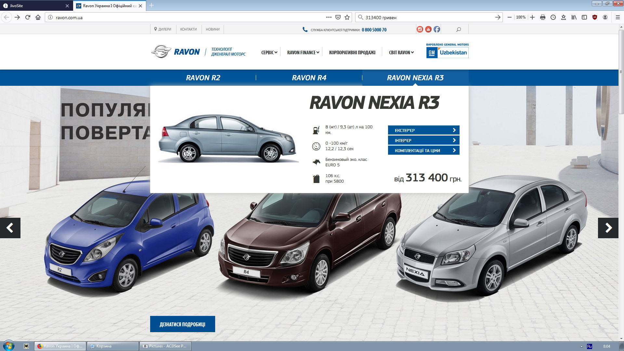Reload the current page
624x351 pixels.
click(28, 17)
